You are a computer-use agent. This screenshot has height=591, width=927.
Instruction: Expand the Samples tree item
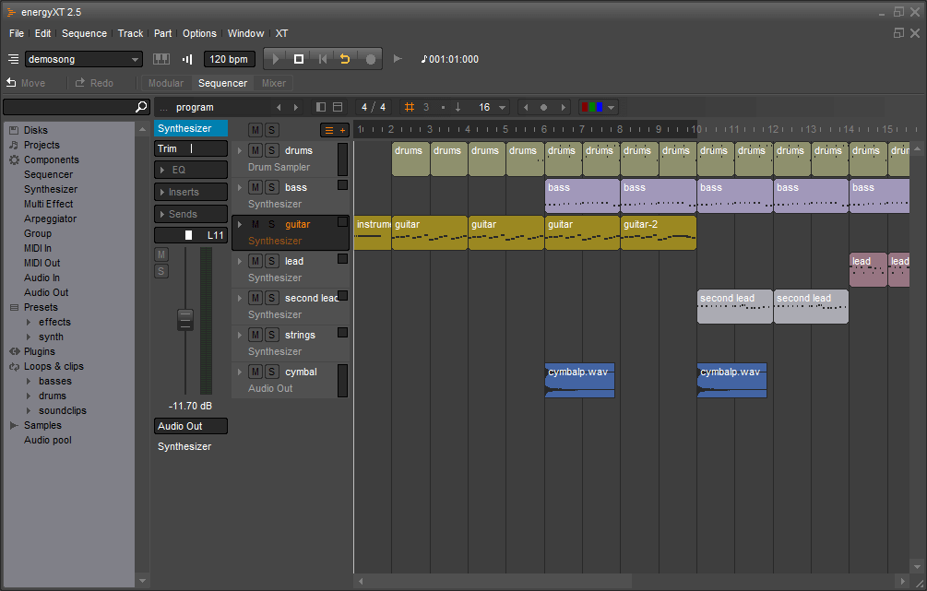(x=14, y=425)
